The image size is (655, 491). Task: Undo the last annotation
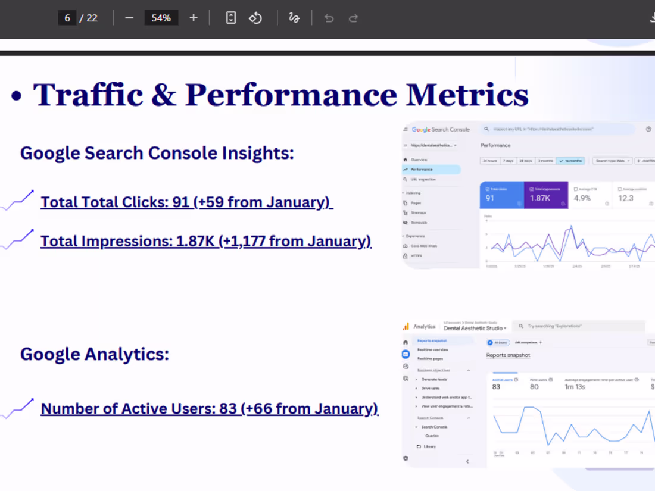[x=329, y=18]
